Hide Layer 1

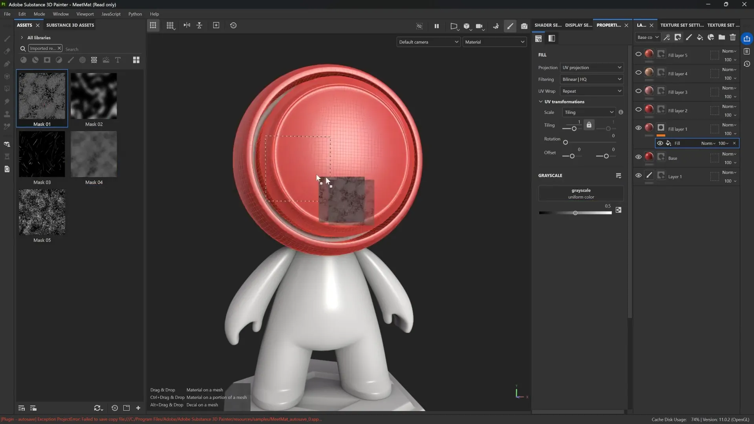(x=639, y=175)
